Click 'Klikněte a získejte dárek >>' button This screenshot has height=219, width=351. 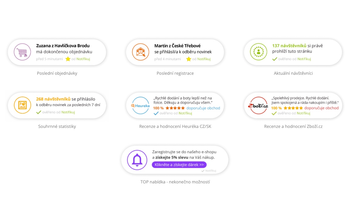(179, 165)
